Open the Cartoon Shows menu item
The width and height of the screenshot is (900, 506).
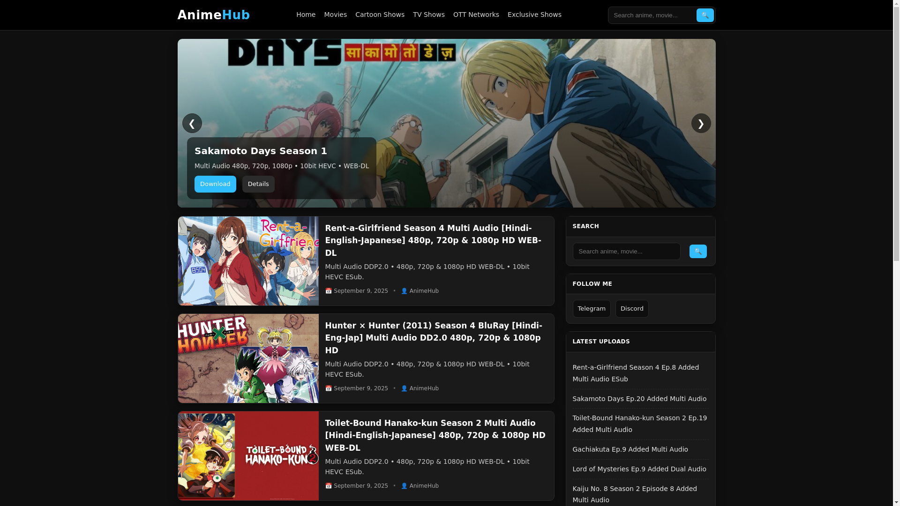coord(380,15)
